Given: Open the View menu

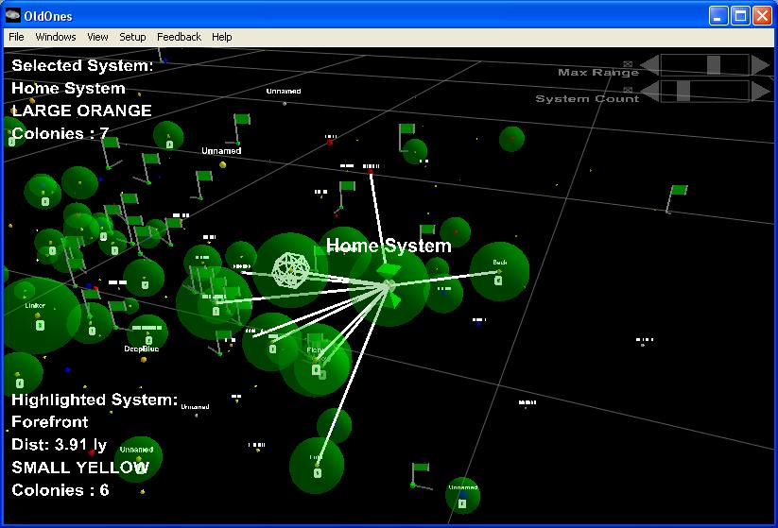Looking at the screenshot, I should click(97, 37).
